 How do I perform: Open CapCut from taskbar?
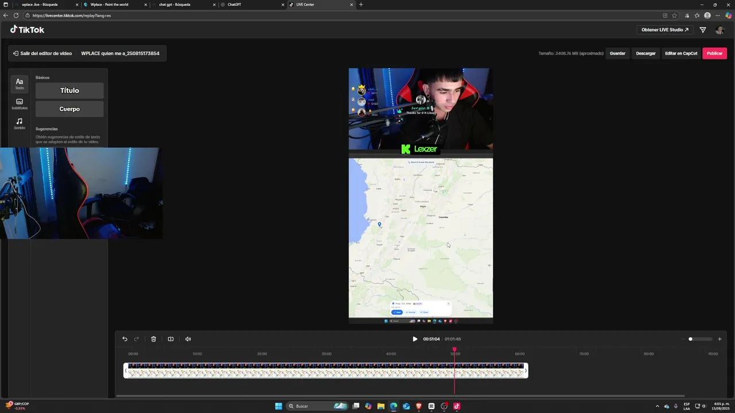click(x=431, y=406)
